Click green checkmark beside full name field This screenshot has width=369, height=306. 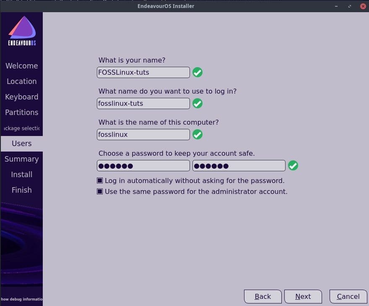[197, 72]
